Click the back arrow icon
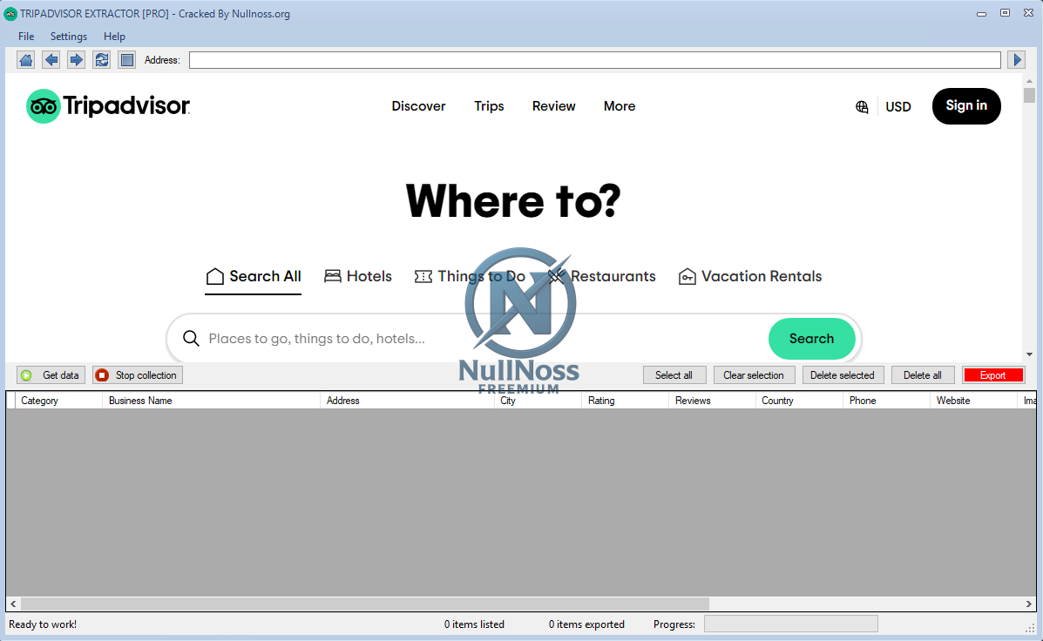Screen dimensions: 1043x641 [51, 59]
